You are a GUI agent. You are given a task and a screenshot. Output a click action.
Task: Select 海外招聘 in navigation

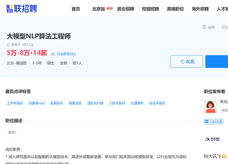pos(200,9)
